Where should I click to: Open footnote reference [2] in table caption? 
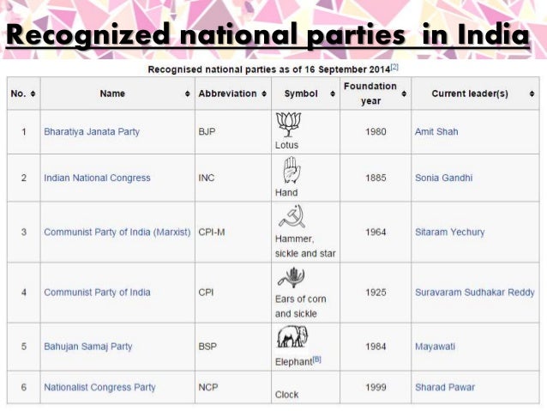coord(394,67)
